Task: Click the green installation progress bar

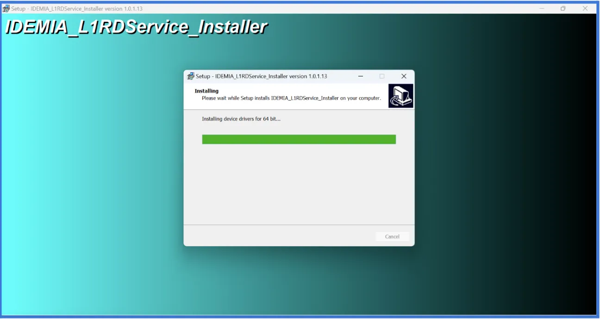Action: (299, 139)
